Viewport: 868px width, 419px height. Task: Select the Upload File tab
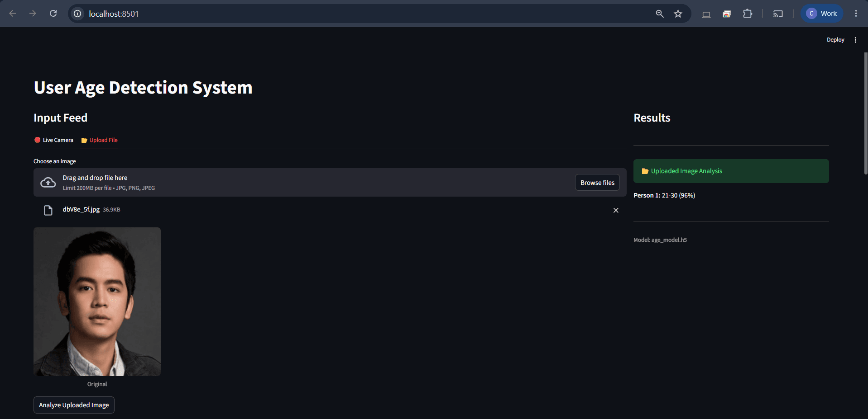99,140
